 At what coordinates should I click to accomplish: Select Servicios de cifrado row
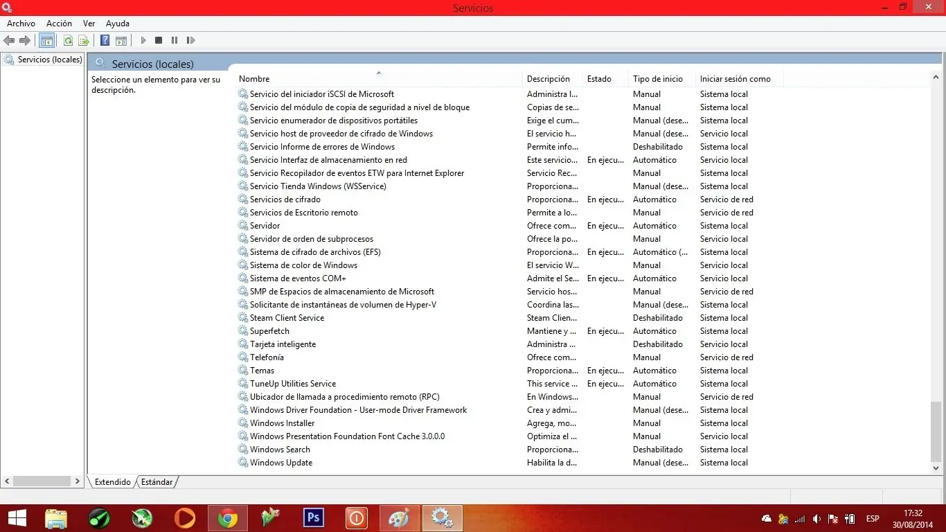coord(510,199)
